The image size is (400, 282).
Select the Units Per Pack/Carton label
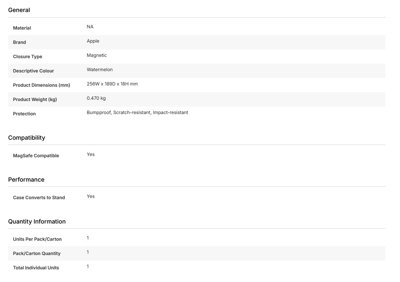click(x=37, y=239)
